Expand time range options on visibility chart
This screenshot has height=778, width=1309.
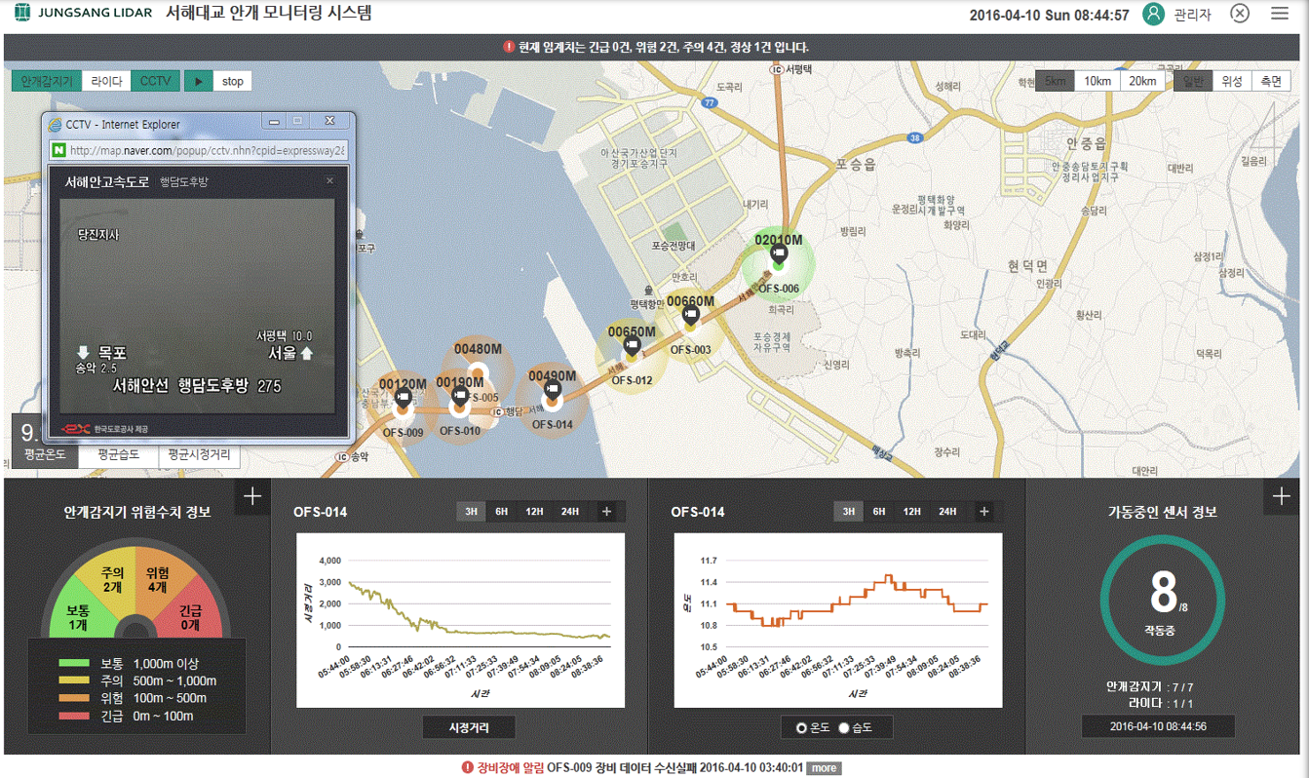(606, 512)
